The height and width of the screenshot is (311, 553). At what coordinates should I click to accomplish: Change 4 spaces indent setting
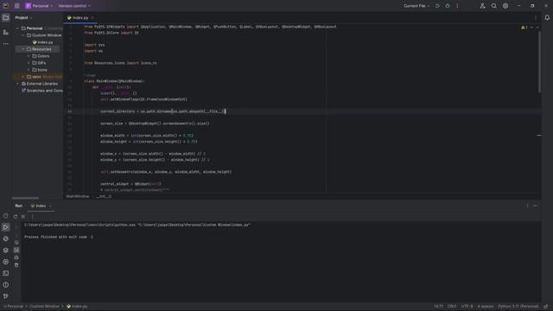(x=486, y=307)
